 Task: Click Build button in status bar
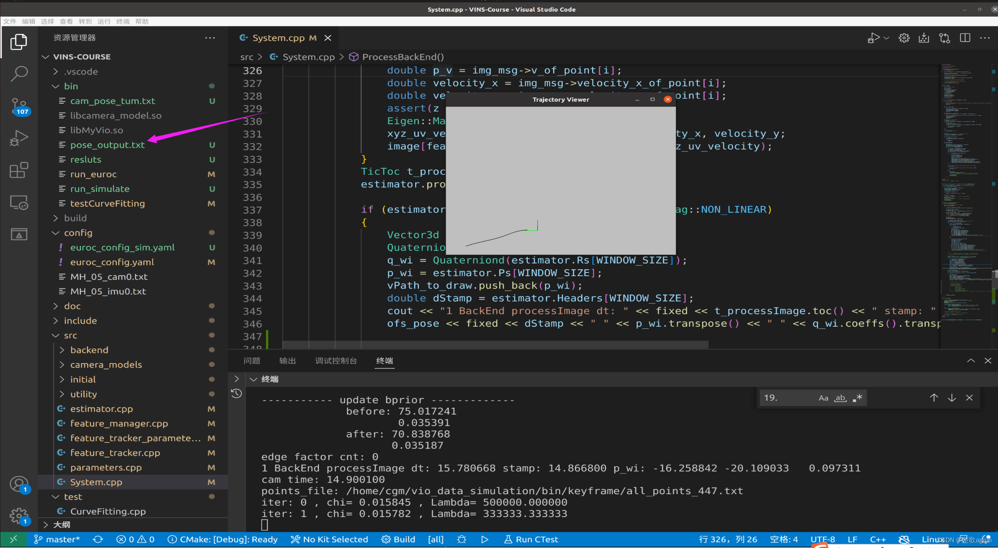pyautogui.click(x=399, y=540)
